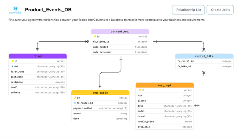
Task: Click the fk_client_id column in current_emp
Action: click(x=120, y=42)
